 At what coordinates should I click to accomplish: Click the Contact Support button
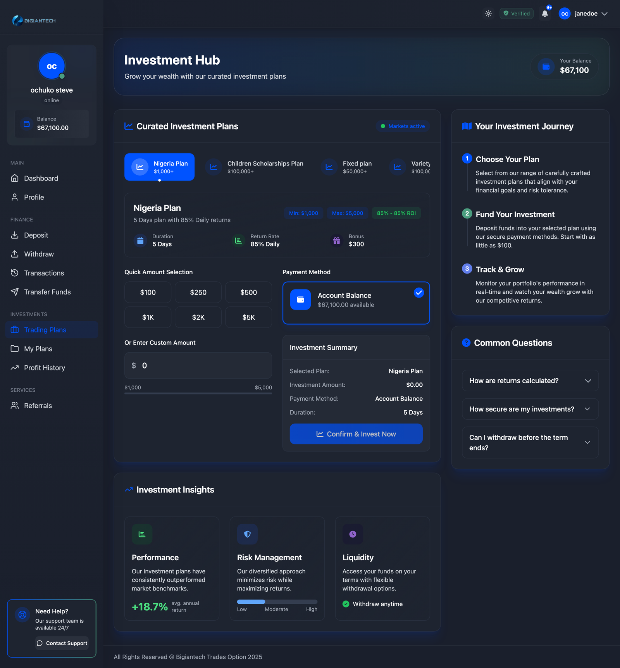click(x=62, y=643)
